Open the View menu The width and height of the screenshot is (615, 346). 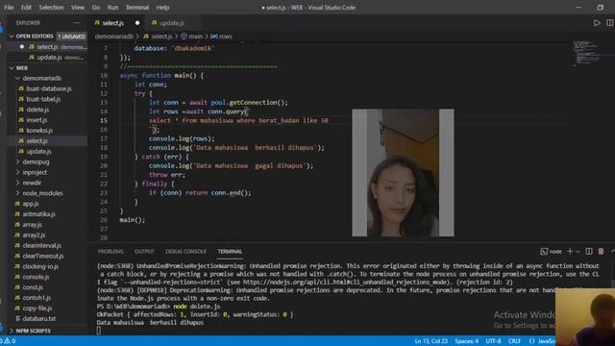coord(77,8)
